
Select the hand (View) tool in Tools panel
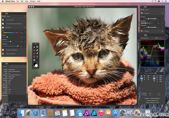point(34,47)
